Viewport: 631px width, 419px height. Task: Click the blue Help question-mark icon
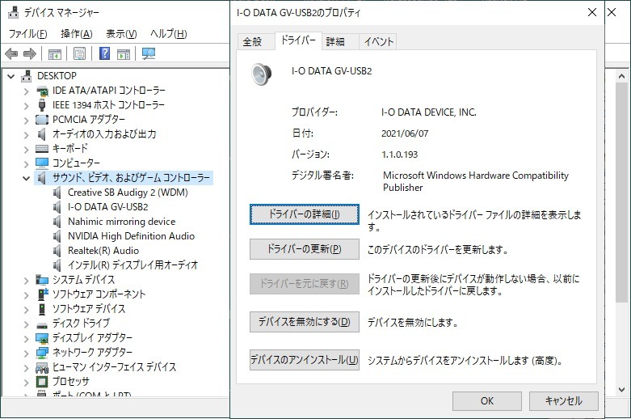105,53
